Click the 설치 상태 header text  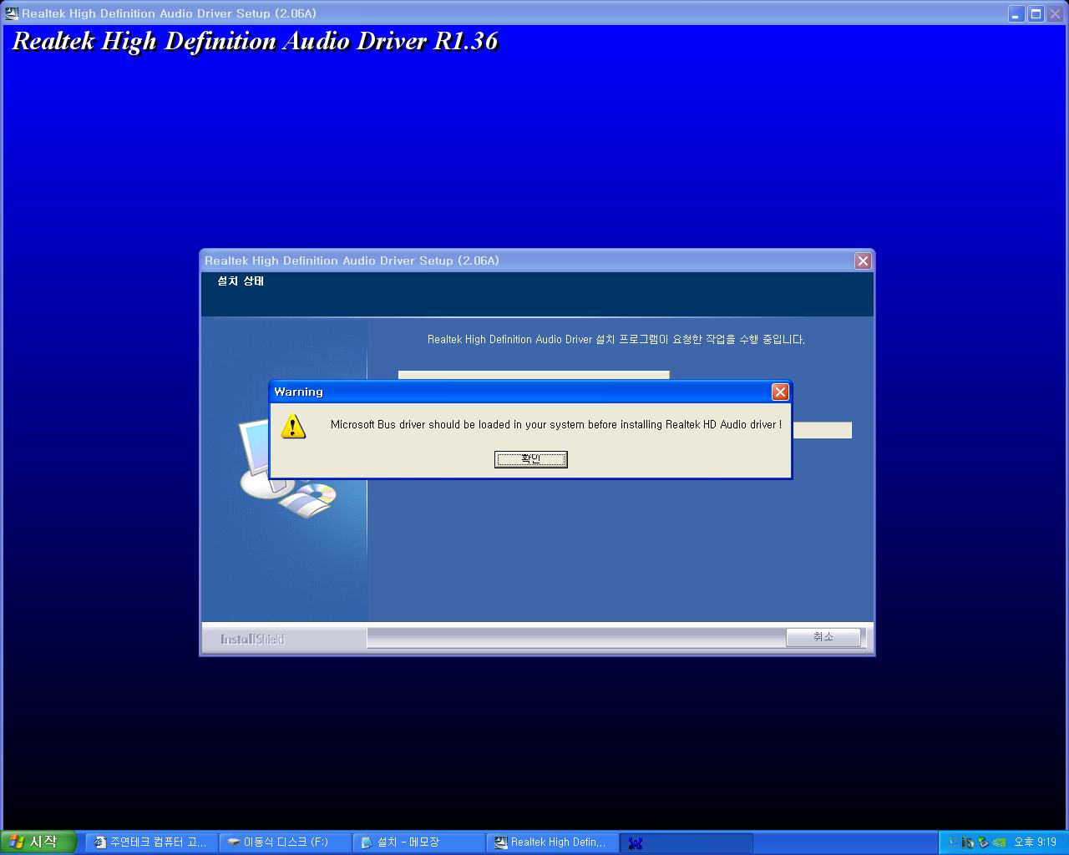[241, 281]
